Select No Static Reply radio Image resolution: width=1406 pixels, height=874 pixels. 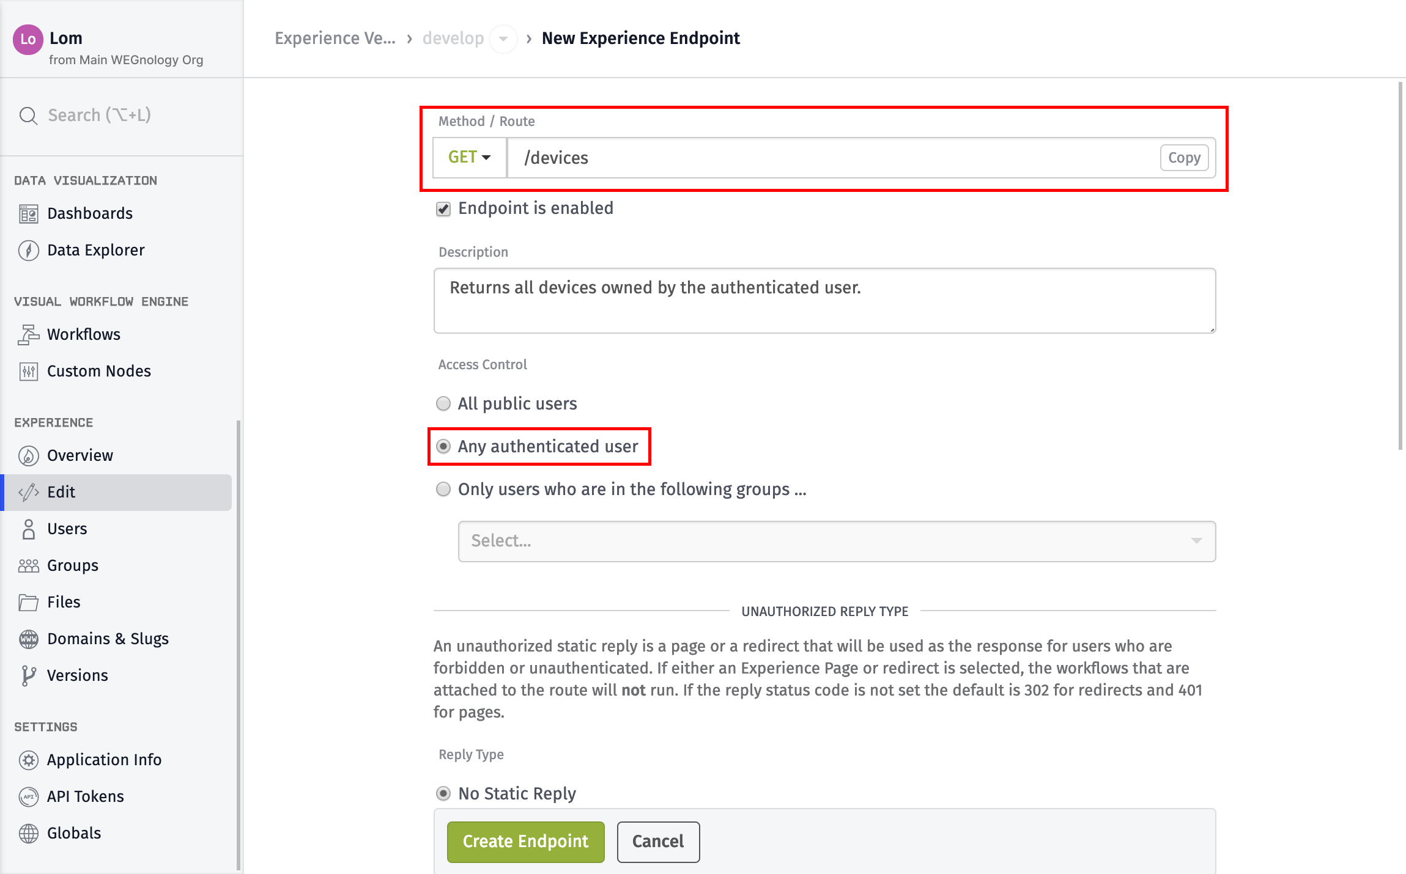pyautogui.click(x=443, y=793)
